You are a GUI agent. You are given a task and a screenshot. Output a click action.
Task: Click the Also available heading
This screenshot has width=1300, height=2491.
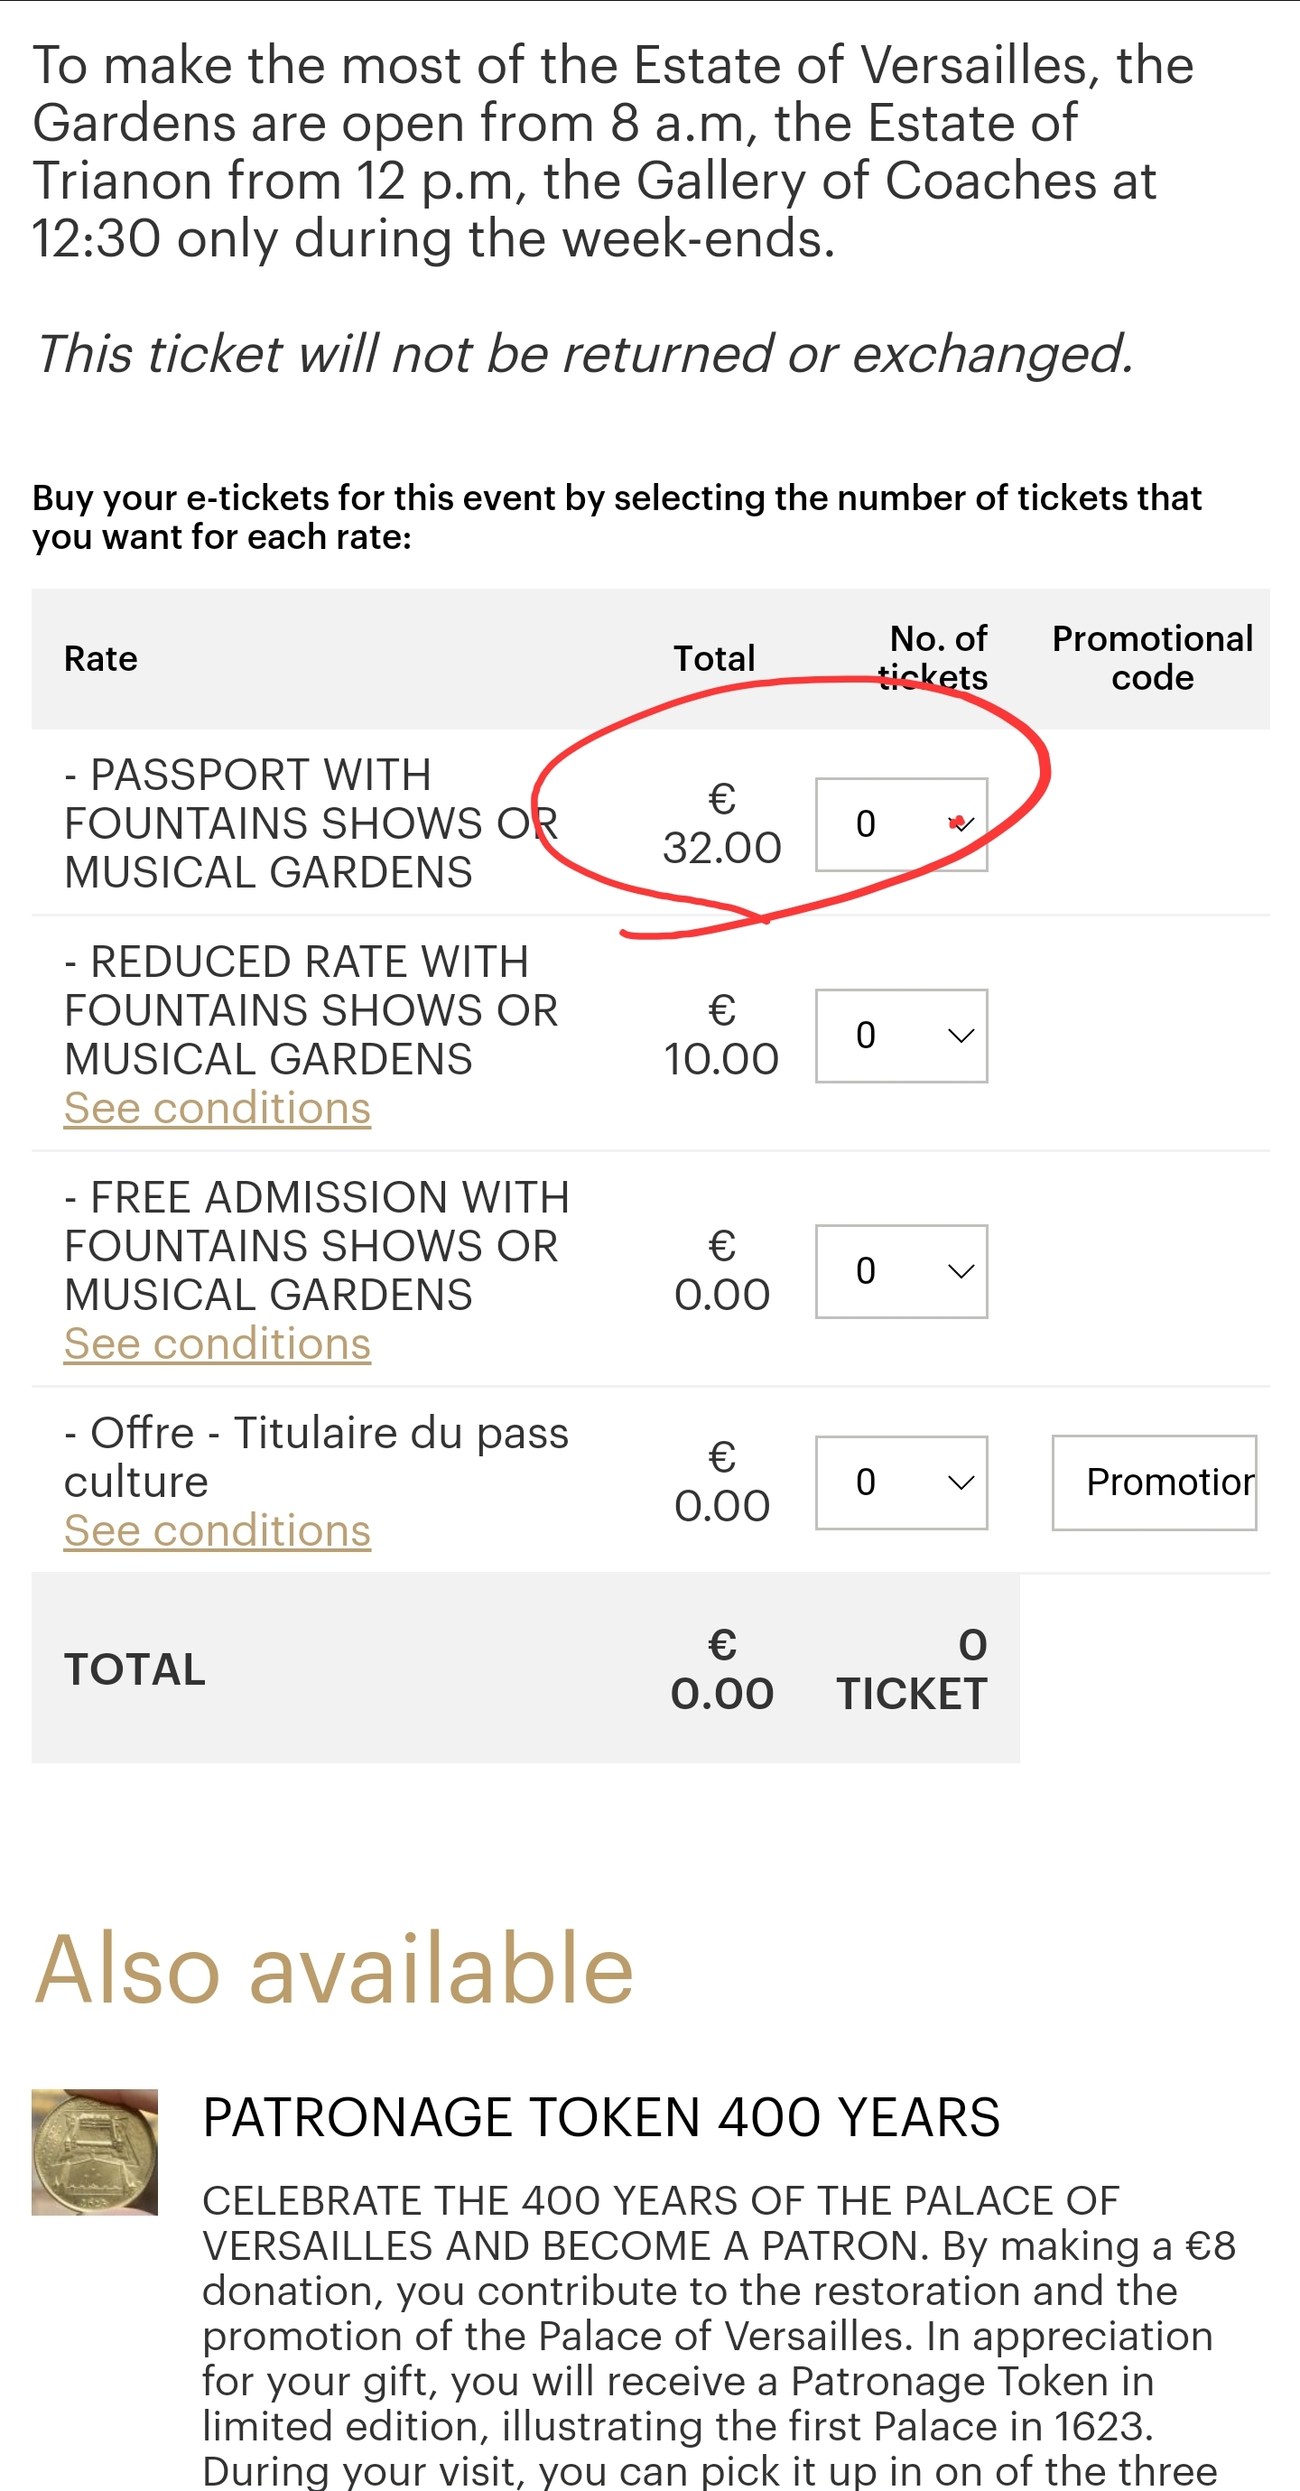(334, 1970)
